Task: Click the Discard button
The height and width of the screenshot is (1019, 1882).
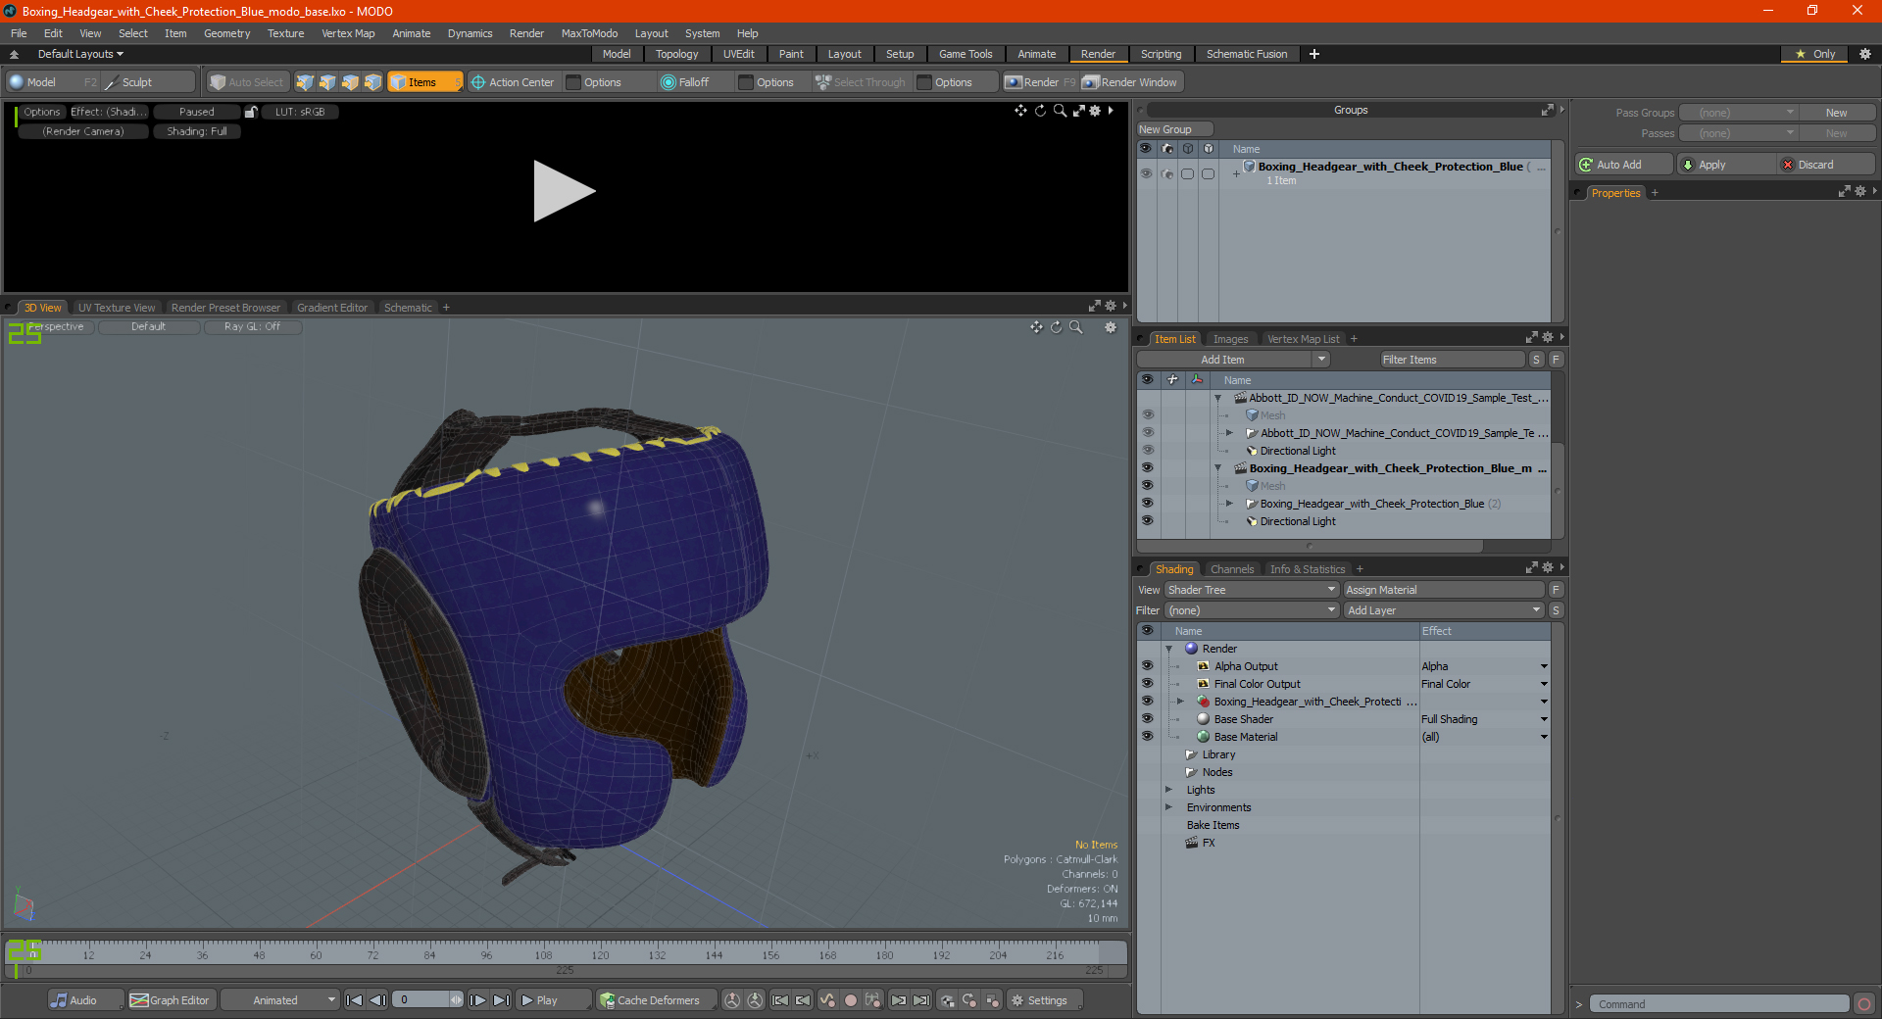Action: [x=1827, y=165]
